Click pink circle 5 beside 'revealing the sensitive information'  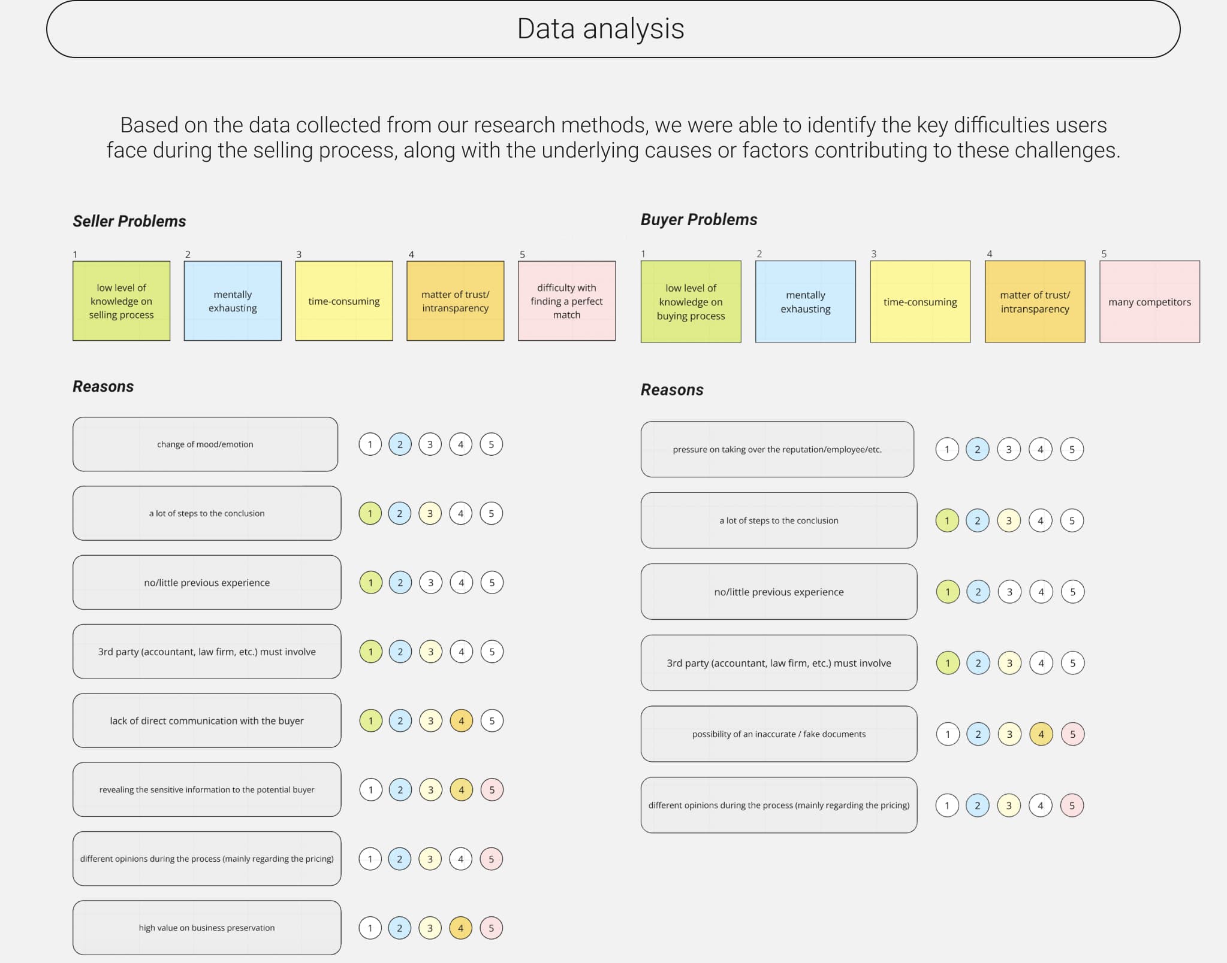tap(492, 790)
